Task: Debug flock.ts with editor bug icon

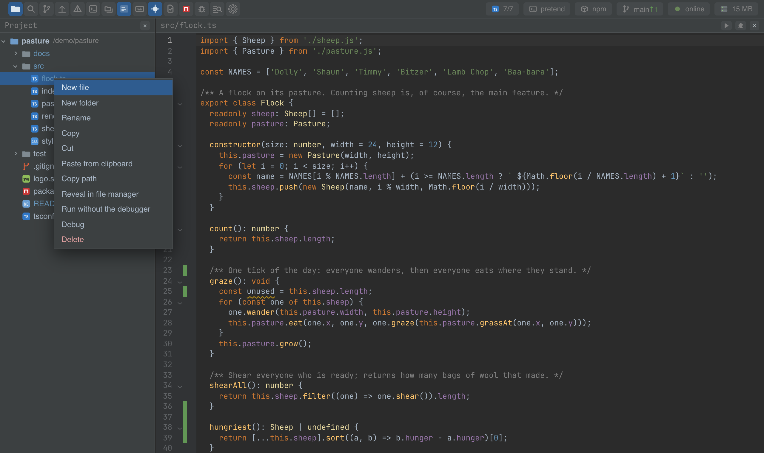Action: point(740,26)
